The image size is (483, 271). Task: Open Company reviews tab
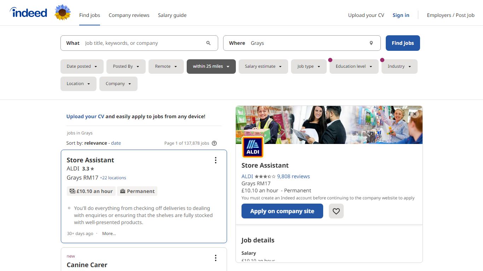[129, 15]
